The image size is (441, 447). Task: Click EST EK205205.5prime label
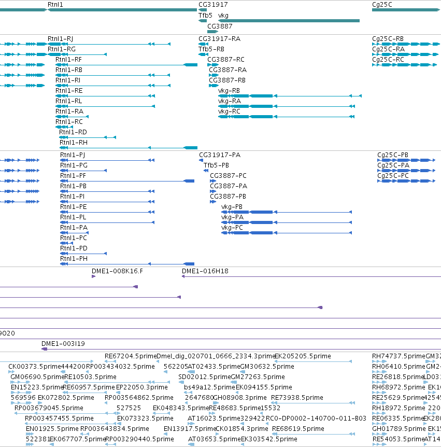tap(303, 356)
